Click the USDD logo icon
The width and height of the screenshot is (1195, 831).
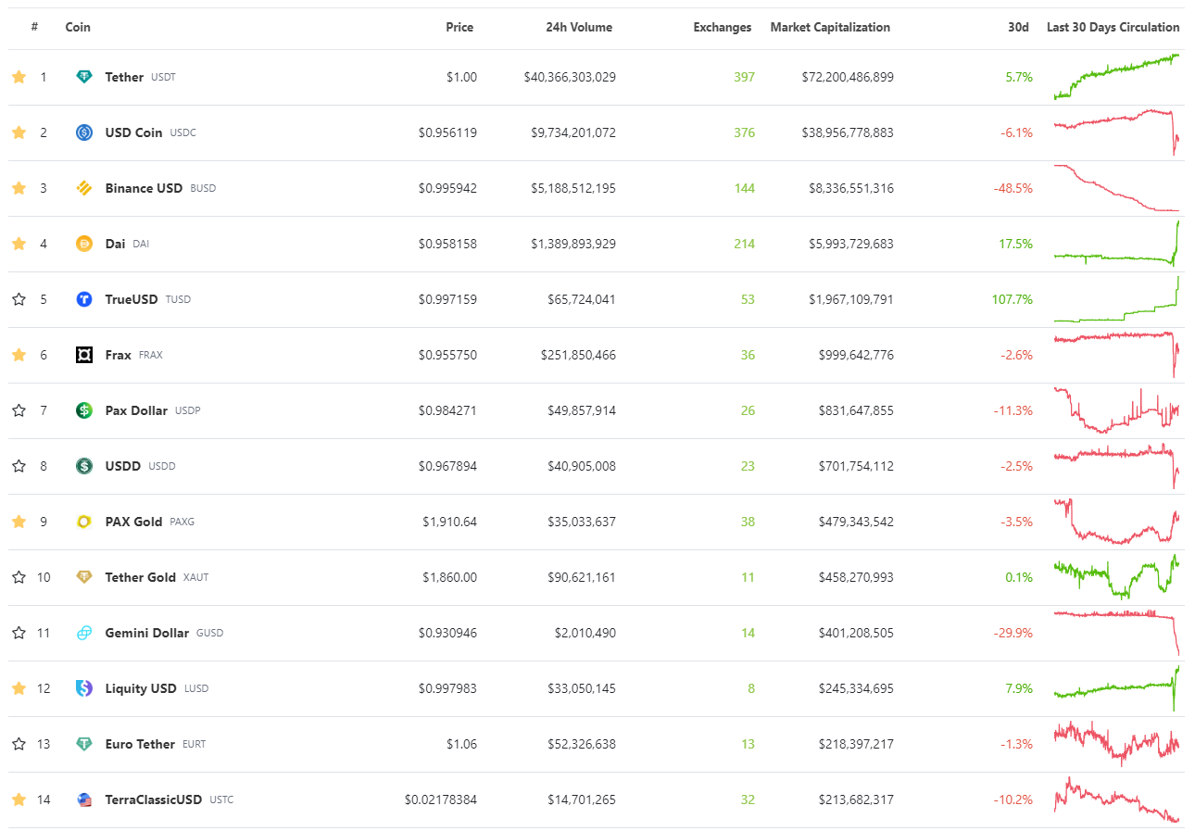(x=84, y=466)
